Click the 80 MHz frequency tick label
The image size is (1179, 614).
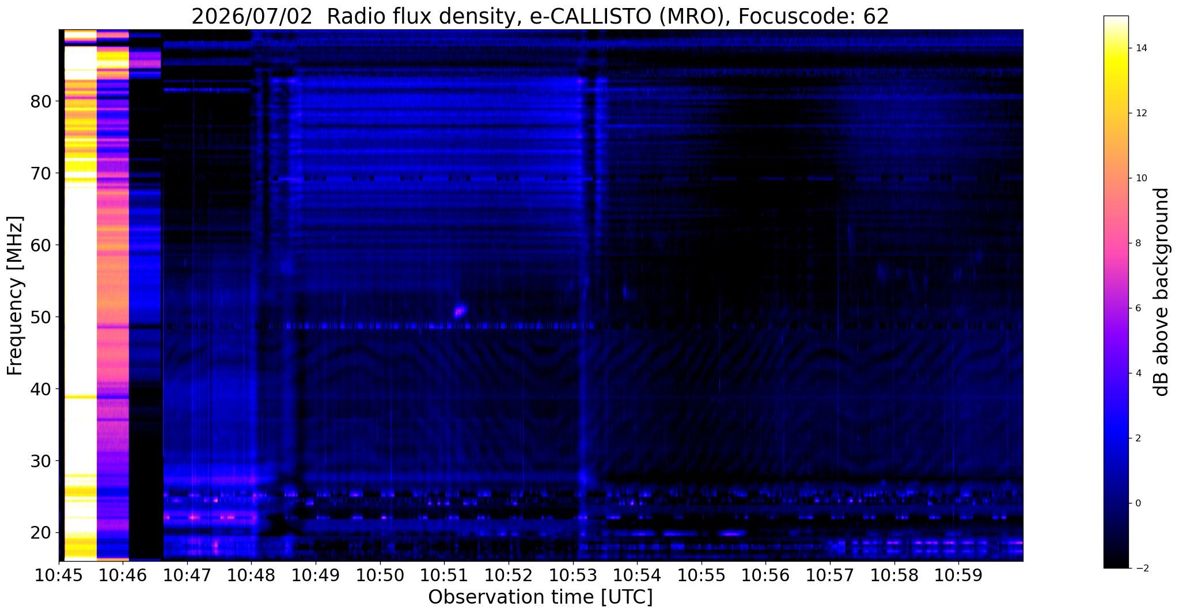41,101
